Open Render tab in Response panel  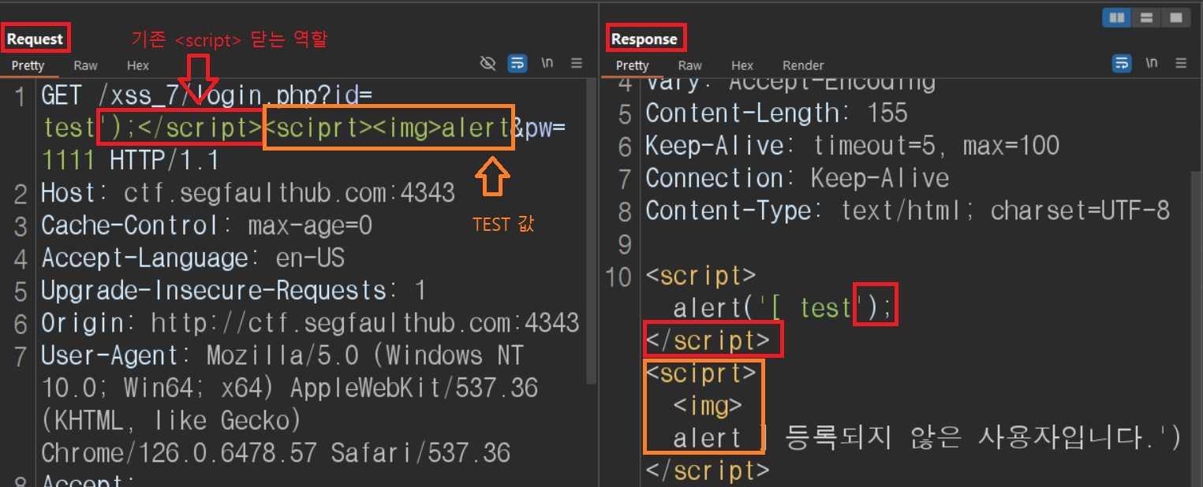click(x=803, y=65)
